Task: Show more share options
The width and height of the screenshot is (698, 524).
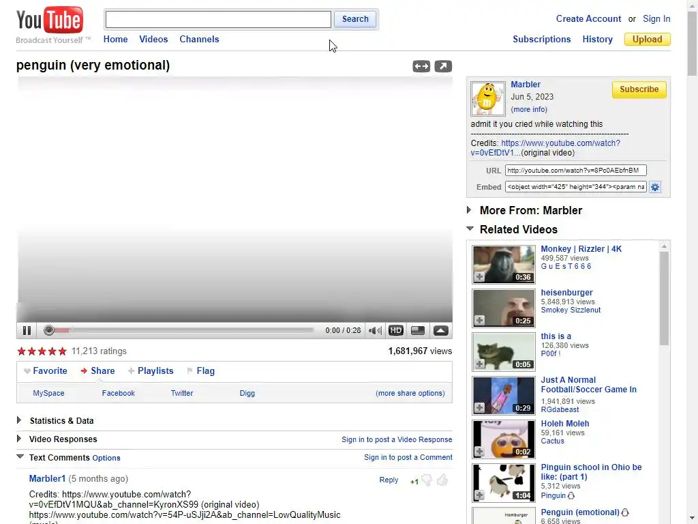Action: pos(410,393)
